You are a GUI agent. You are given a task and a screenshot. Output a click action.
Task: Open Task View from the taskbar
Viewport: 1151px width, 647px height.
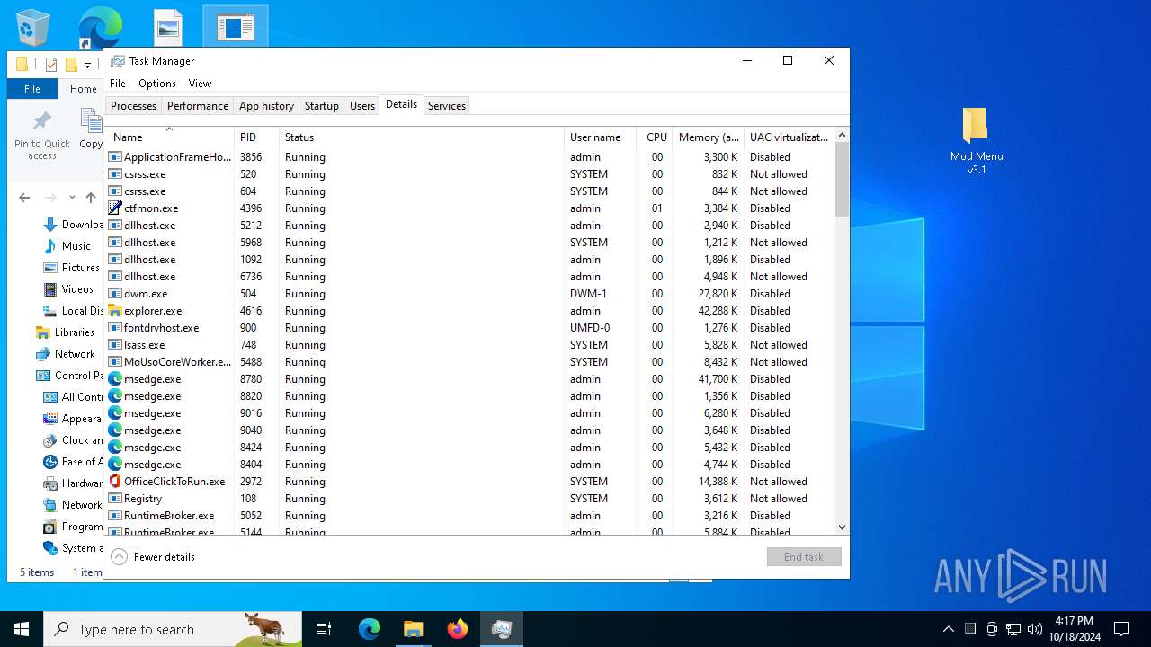click(324, 629)
